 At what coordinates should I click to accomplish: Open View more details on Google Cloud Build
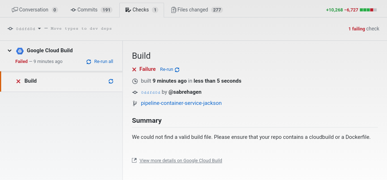pos(181,161)
